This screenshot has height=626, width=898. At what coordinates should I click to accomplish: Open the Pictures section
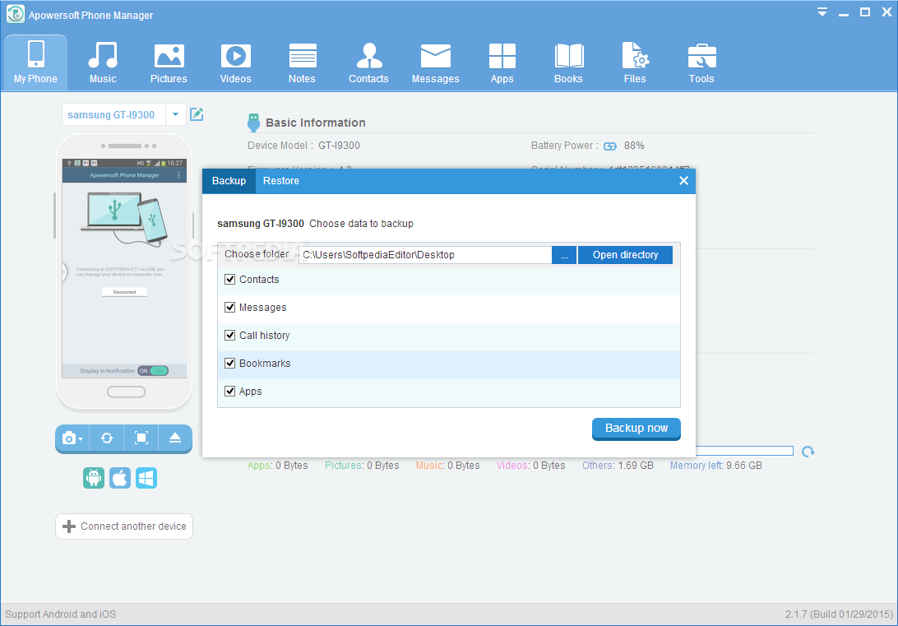pos(169,63)
